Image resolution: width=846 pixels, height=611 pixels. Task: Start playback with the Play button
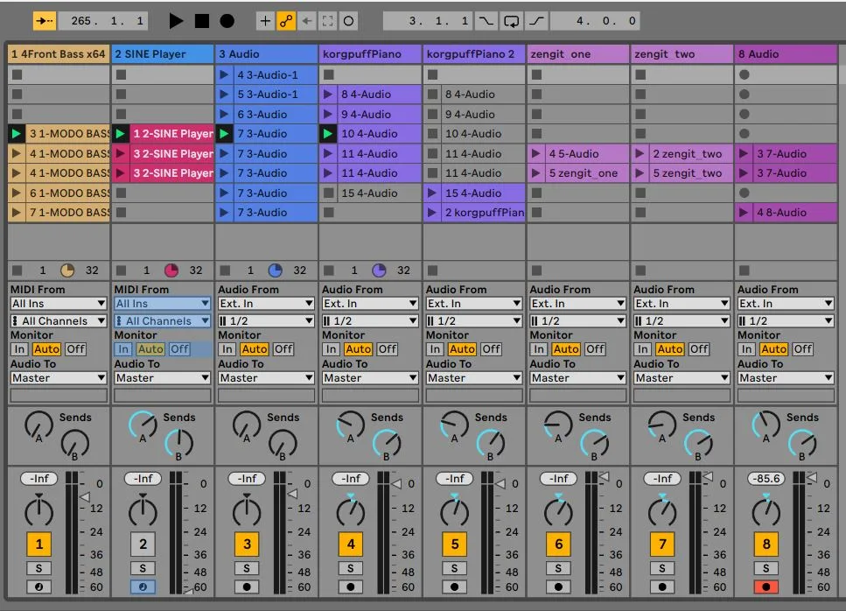175,21
